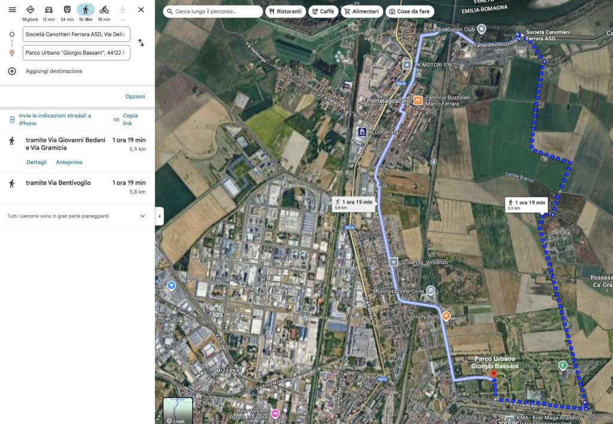The height and width of the screenshot is (424, 613).
Task: Open the Opzioni route options
Action: (135, 96)
